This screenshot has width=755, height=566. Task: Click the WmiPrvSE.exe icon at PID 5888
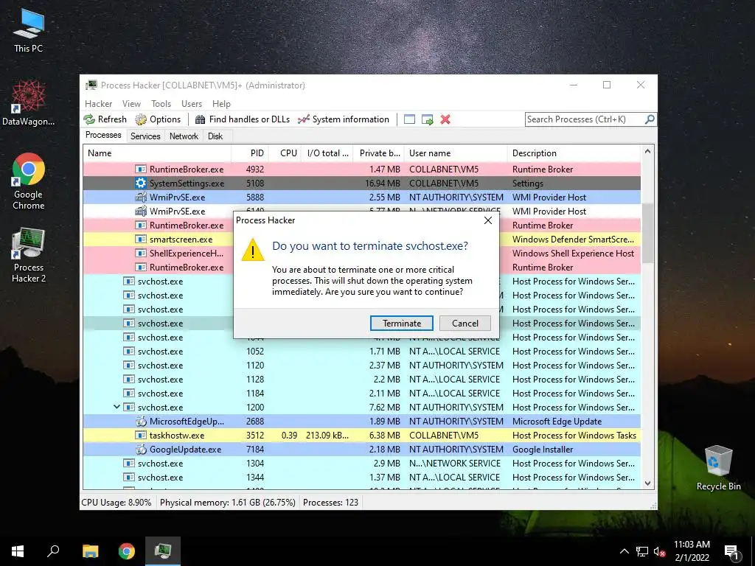pos(141,197)
